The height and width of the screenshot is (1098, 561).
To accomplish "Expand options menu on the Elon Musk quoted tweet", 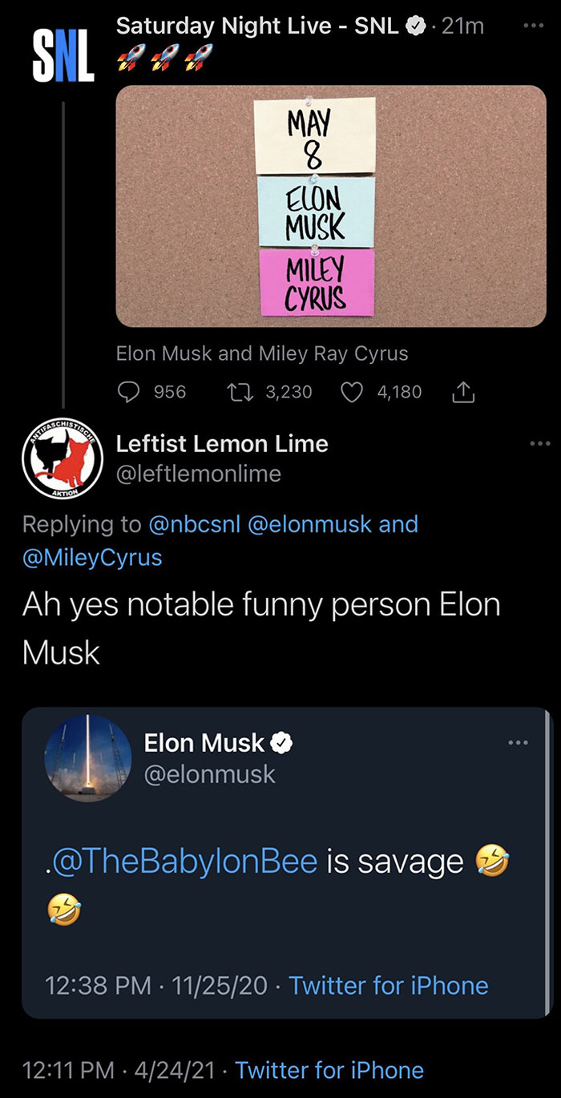I will pos(519,743).
